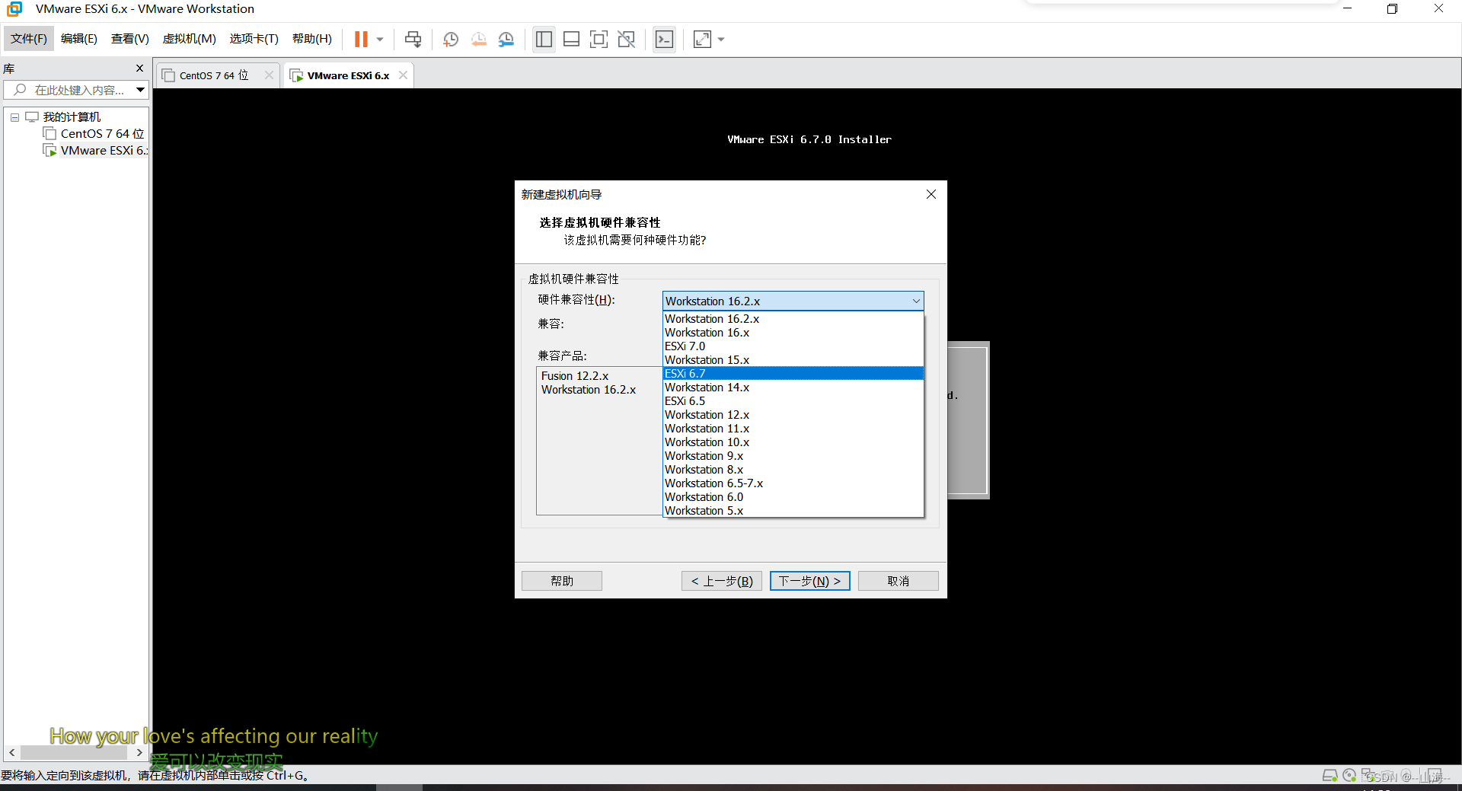Open the 硬件兼容性 combo box
Viewport: 1462px width, 791px height.
coord(793,301)
